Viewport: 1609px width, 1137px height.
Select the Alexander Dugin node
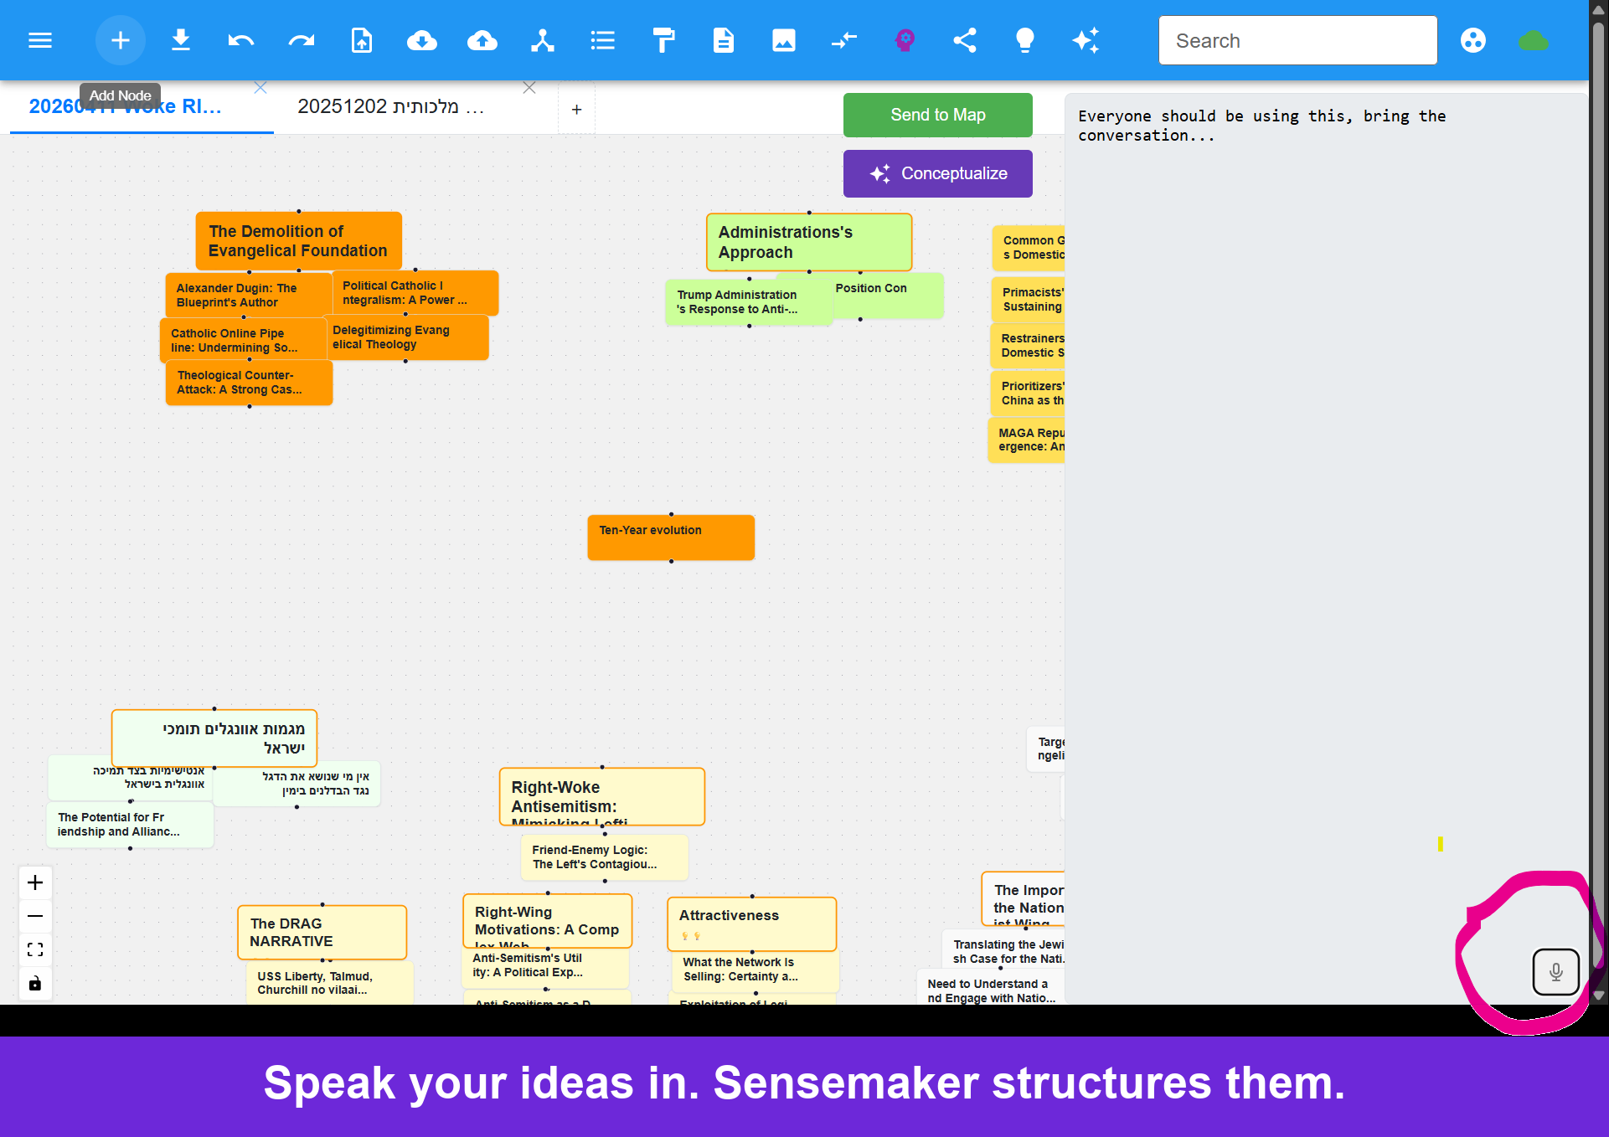point(249,296)
